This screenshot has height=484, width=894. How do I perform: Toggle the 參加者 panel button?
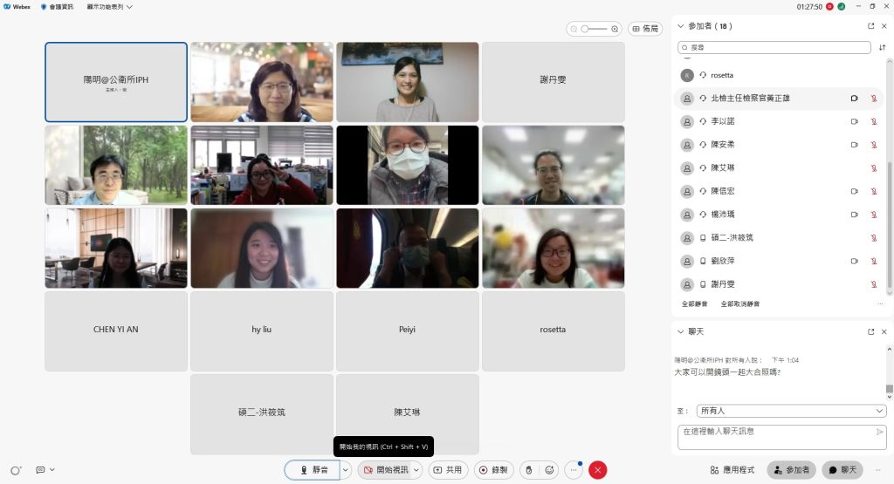[x=791, y=470]
